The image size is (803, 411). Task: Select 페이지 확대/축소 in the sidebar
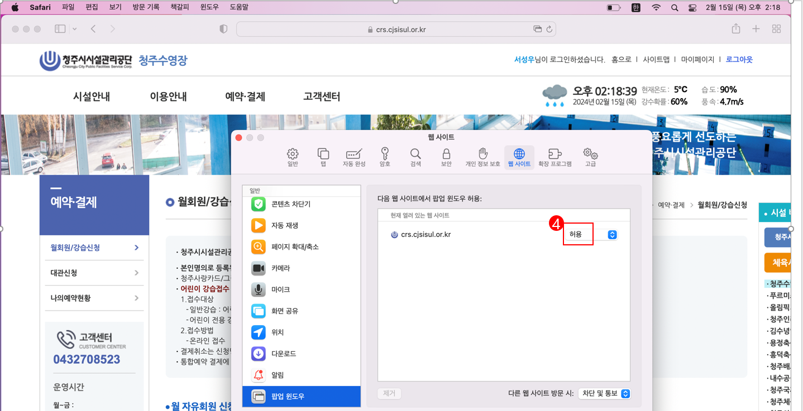pos(302,246)
